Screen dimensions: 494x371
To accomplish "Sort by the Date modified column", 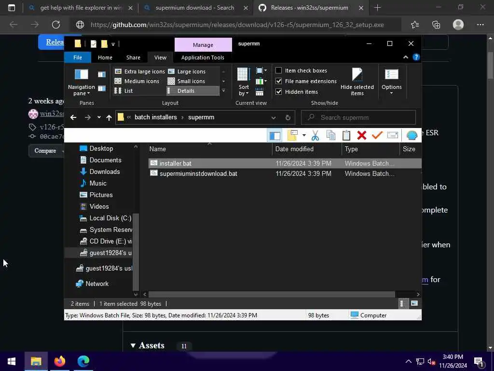I will point(306,149).
